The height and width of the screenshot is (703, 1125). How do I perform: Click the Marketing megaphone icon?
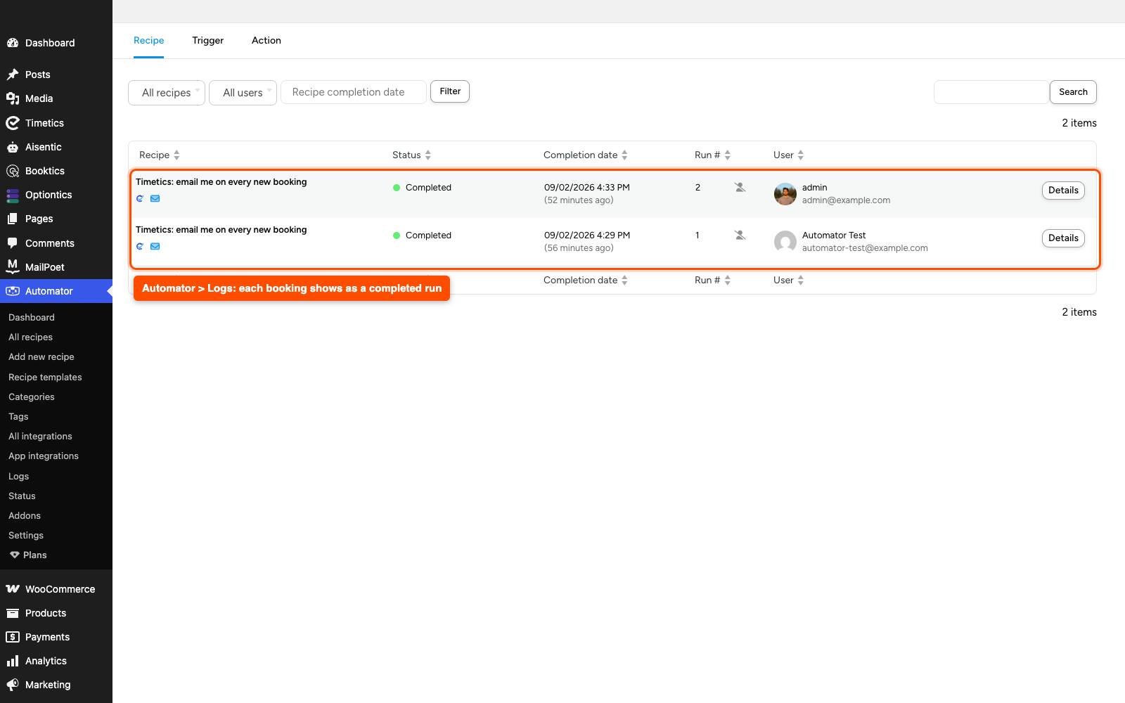pyautogui.click(x=13, y=685)
